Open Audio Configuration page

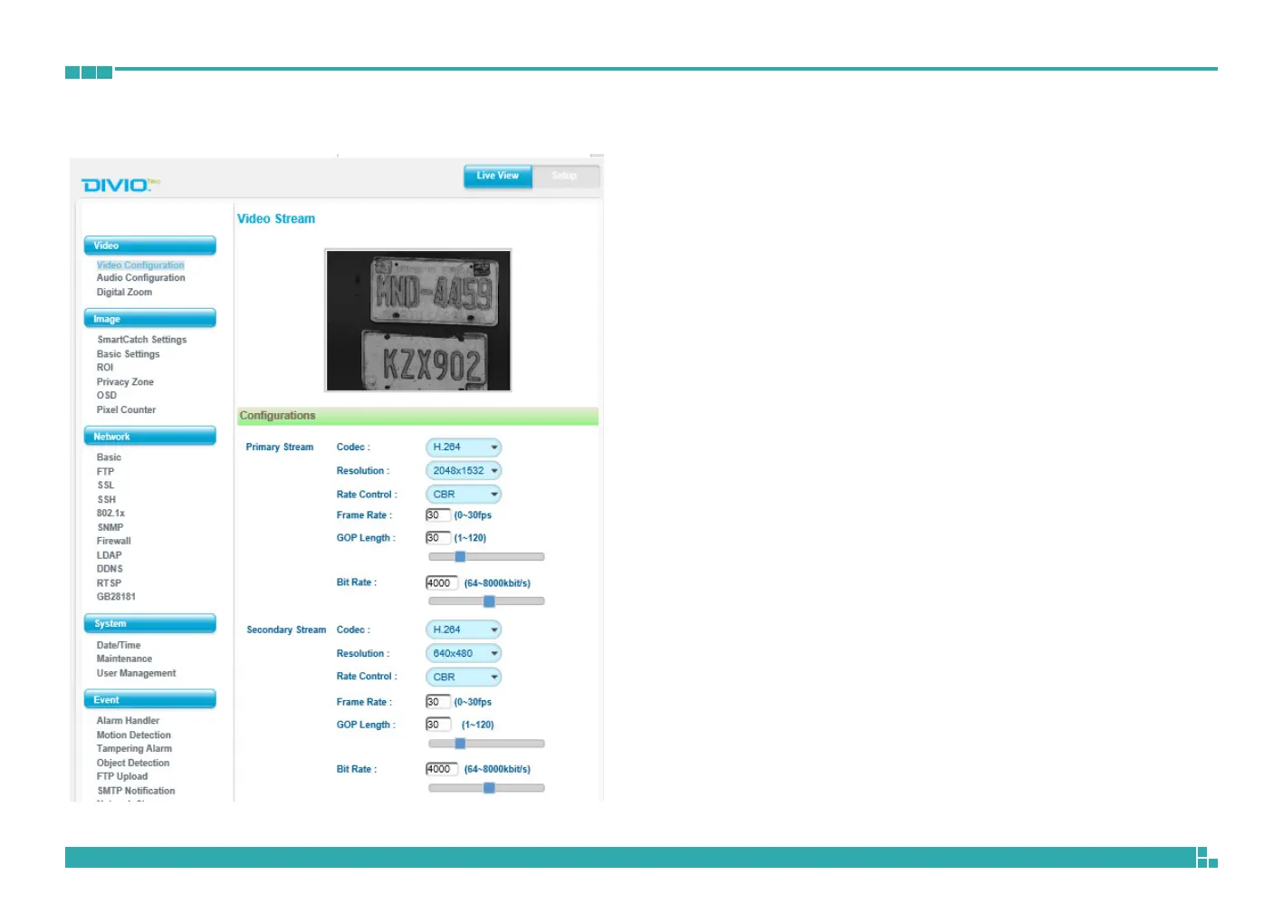140,278
